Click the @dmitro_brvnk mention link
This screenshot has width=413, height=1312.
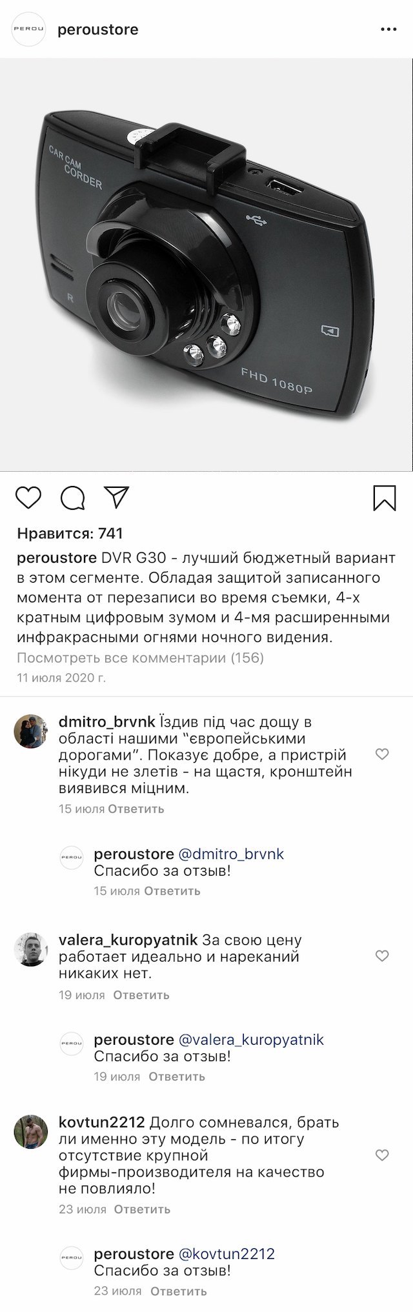tap(231, 854)
